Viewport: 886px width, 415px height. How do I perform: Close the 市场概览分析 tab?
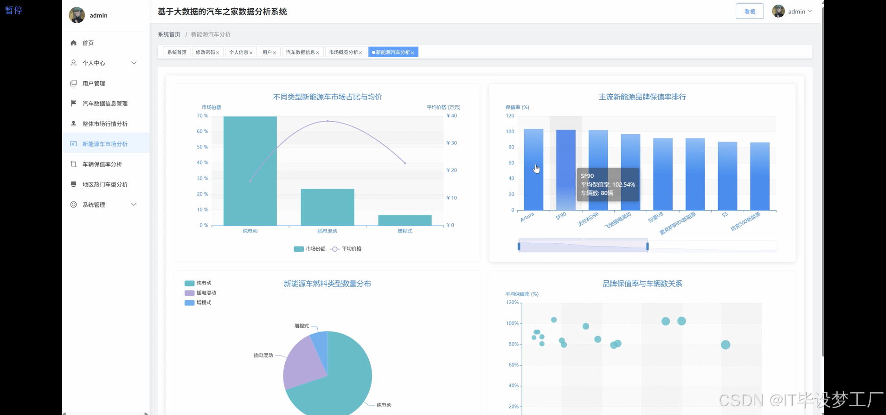(x=360, y=53)
